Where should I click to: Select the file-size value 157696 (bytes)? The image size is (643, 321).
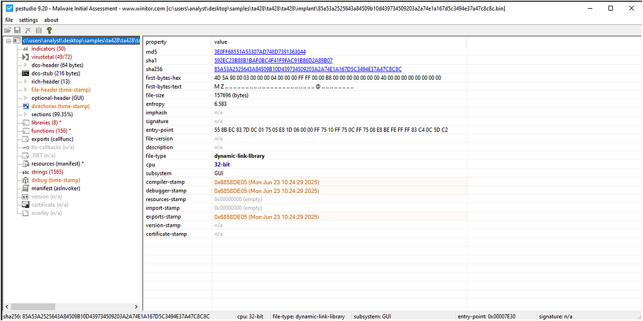231,95
